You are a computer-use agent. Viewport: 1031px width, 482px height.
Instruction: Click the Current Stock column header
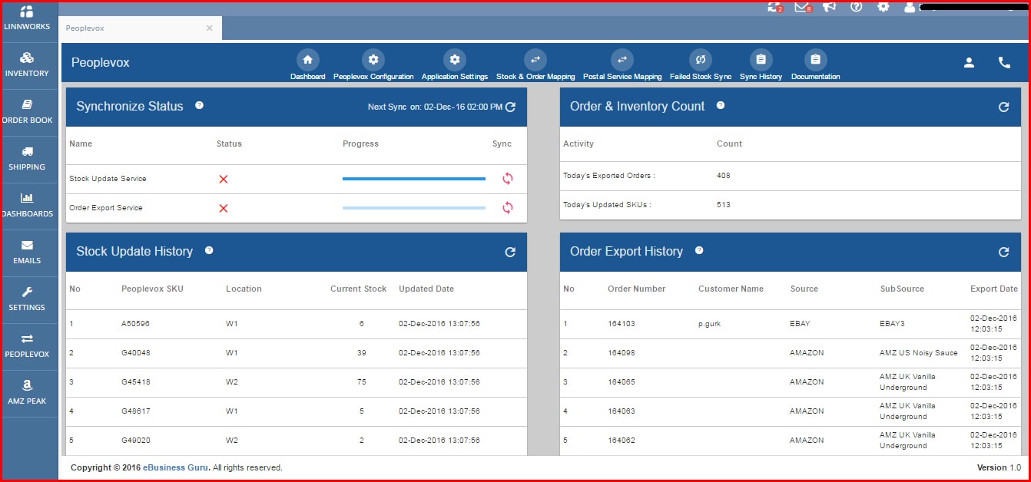(x=359, y=289)
